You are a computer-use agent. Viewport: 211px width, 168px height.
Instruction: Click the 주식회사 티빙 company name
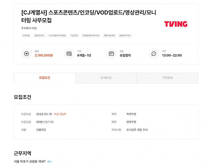(29, 28)
